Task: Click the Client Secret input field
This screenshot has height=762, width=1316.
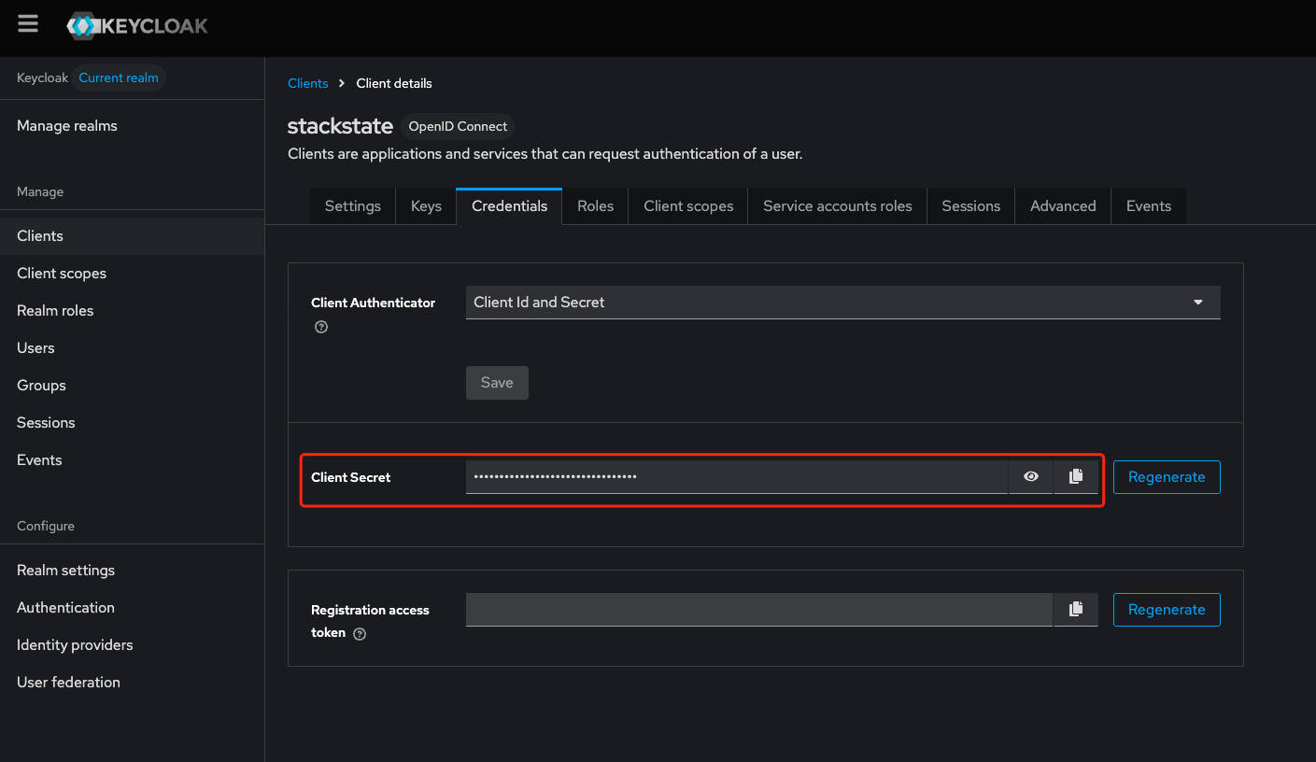Action: click(x=737, y=476)
